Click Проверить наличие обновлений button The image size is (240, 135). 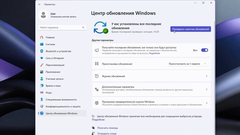pos(190,29)
